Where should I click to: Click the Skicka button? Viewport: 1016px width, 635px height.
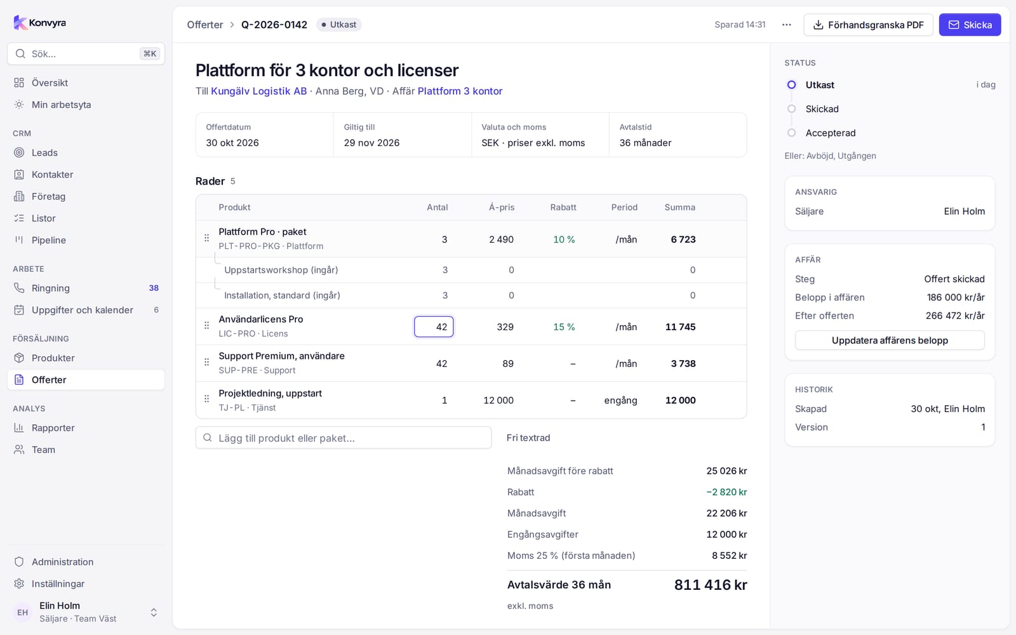click(x=970, y=25)
